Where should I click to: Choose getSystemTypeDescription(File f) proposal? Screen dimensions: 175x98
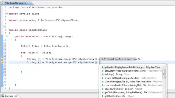(132, 71)
